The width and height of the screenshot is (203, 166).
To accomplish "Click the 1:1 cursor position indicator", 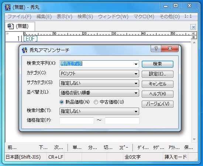I will coord(188,16).
